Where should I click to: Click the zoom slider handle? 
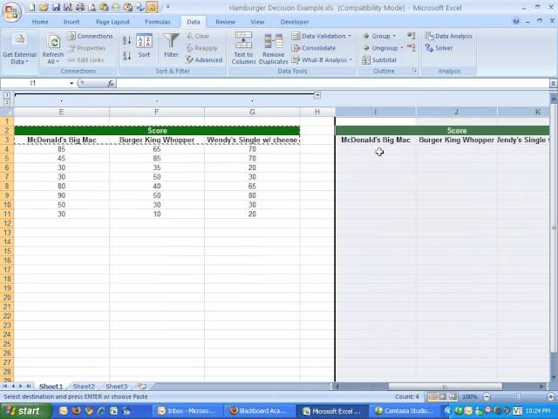click(x=518, y=396)
